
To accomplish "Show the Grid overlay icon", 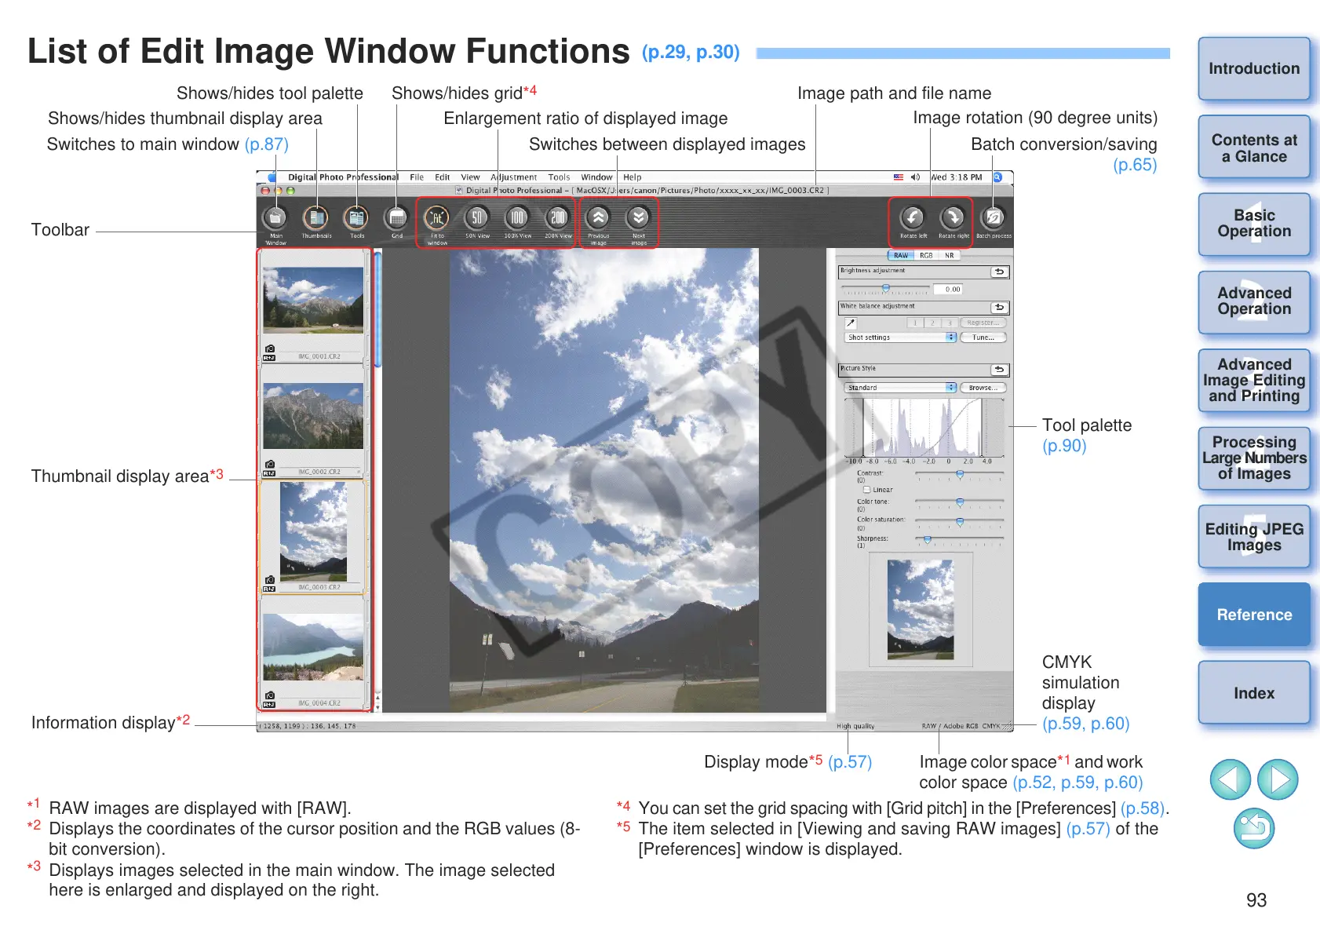I will [x=397, y=218].
